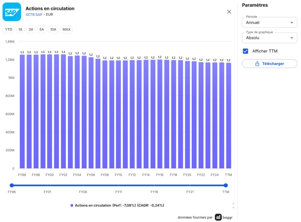Click the legend scroll down arrow

[233, 208]
